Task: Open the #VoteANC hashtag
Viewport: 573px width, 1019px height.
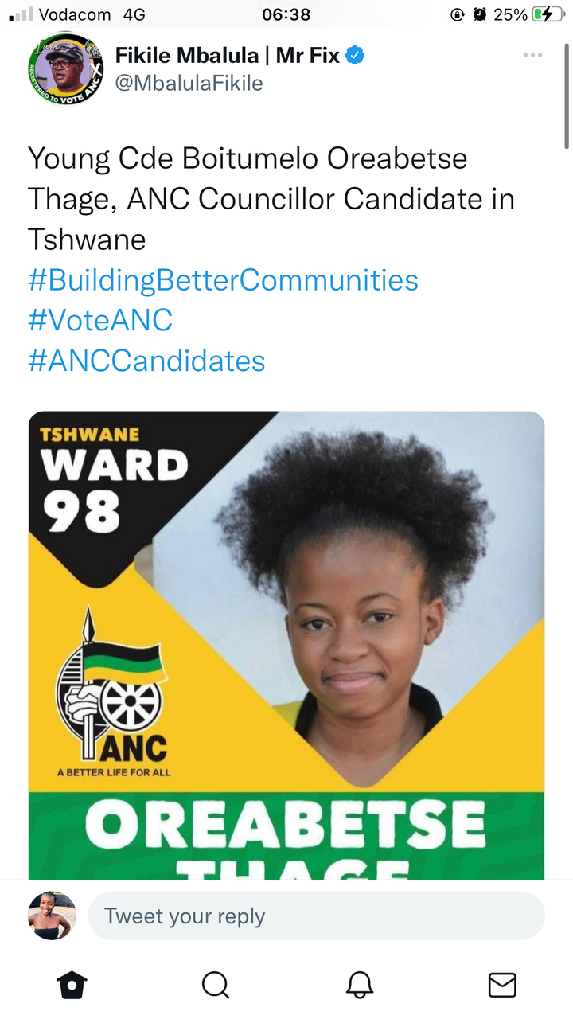Action: tap(100, 320)
